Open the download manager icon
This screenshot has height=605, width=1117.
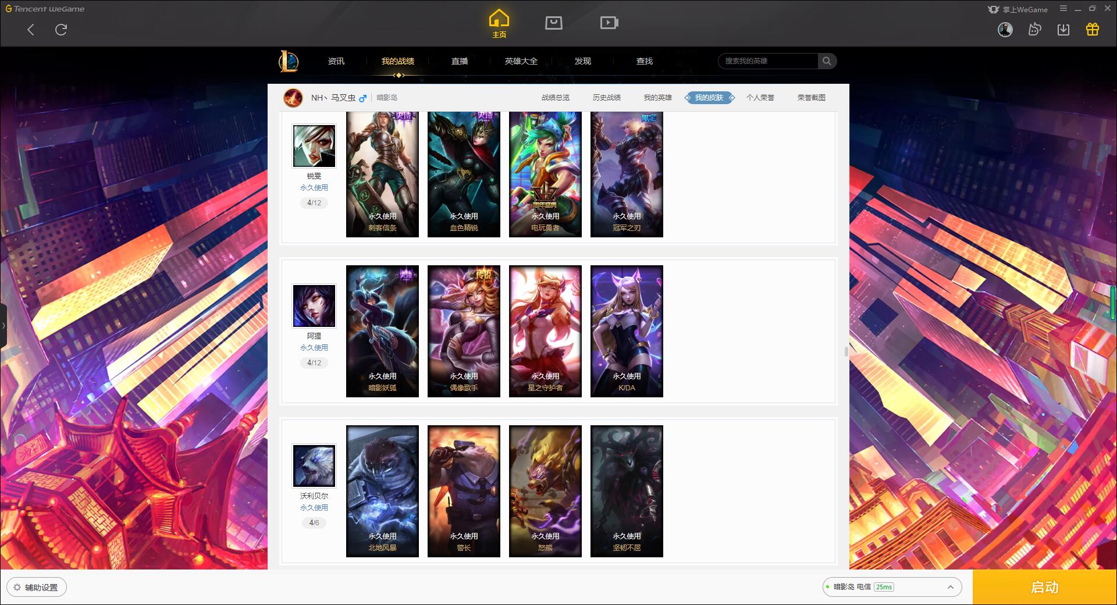coord(1063,30)
